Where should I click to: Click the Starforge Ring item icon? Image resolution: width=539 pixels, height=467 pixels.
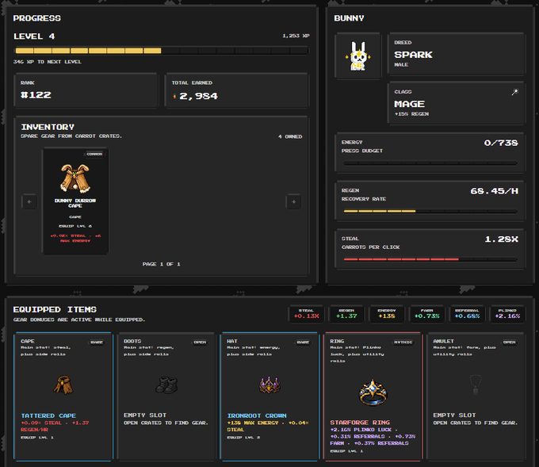pos(373,392)
